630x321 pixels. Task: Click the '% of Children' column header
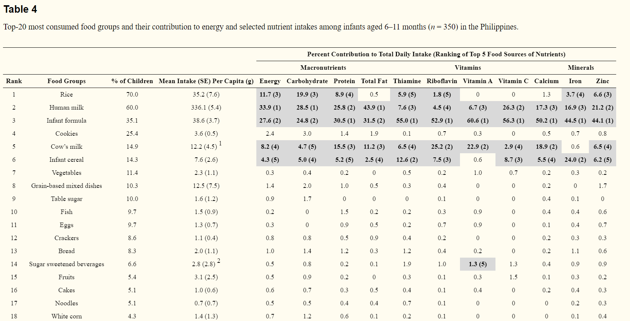132,81
